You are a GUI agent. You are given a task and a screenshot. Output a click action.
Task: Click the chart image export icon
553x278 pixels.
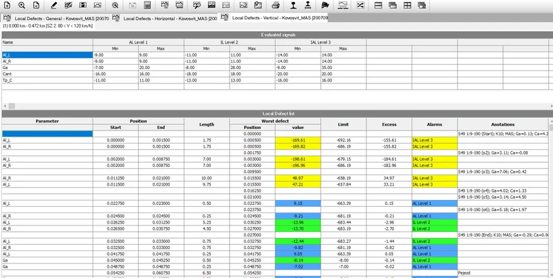pyautogui.click(x=244, y=6)
